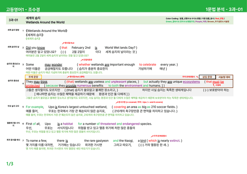Click the header title '고등영어1 - 조수경'

coord(23,9)
